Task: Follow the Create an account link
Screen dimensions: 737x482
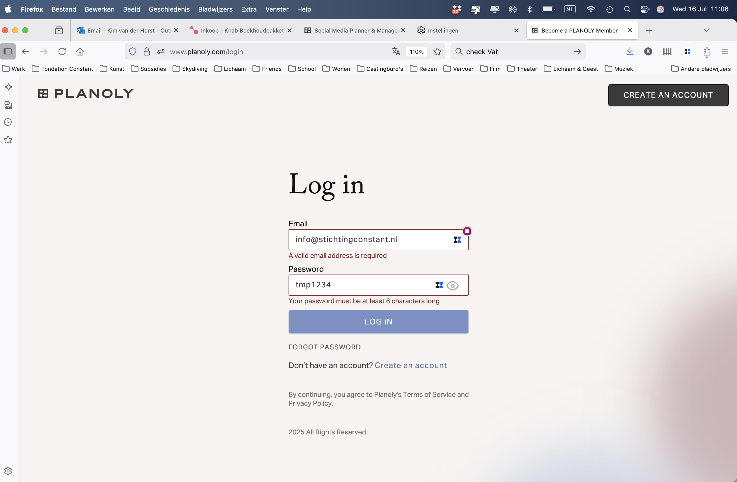Action: 411,365
